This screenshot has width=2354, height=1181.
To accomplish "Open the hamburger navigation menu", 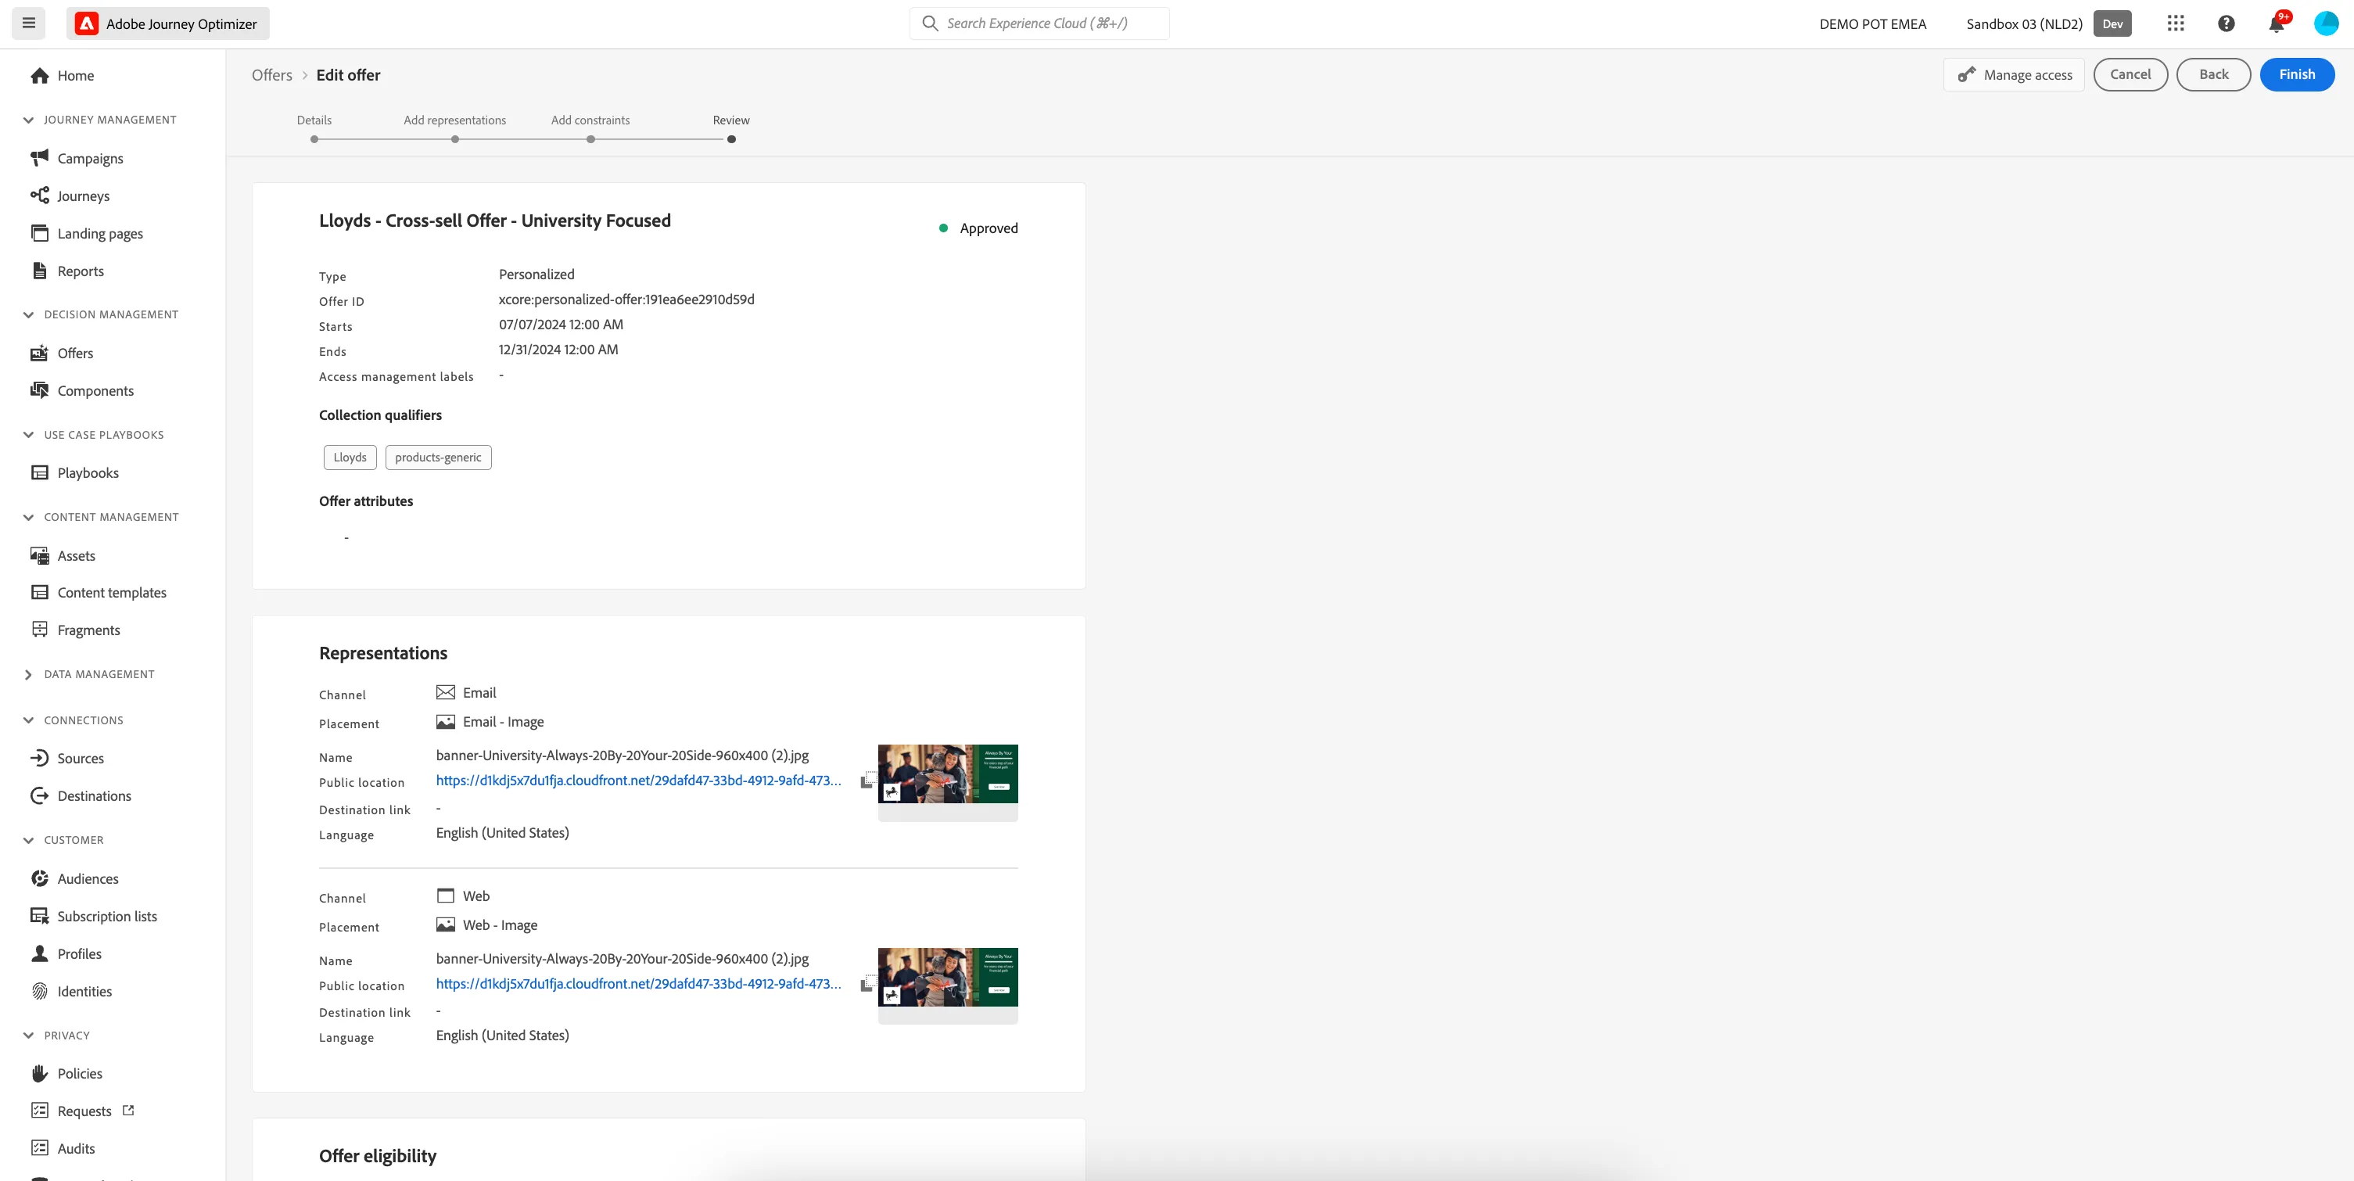I will tap(28, 23).
